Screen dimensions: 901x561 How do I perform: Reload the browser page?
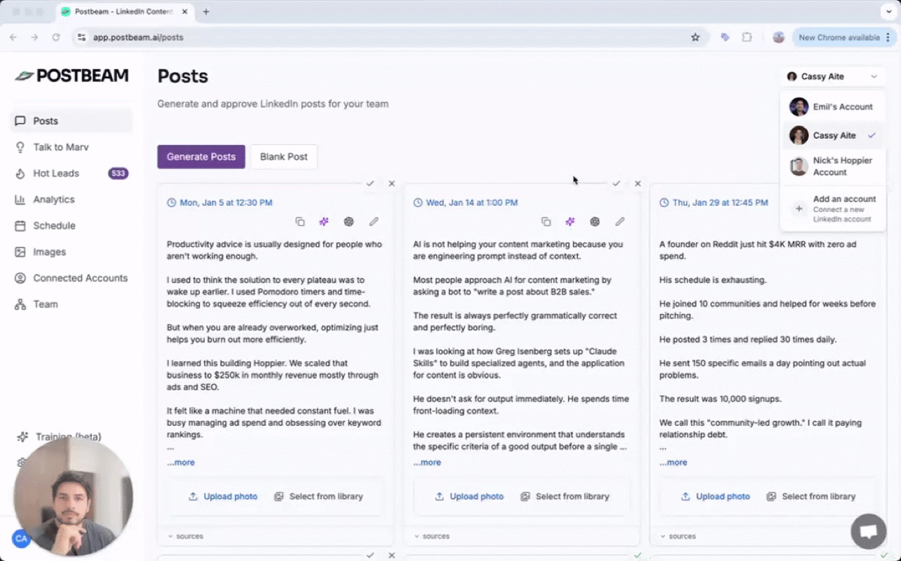(56, 37)
